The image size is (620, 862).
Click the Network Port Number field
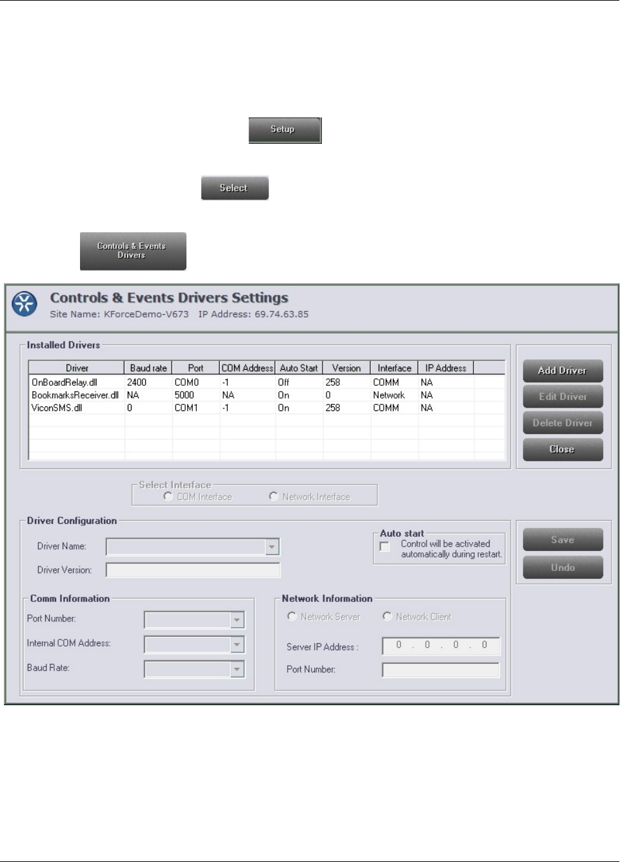click(x=441, y=670)
